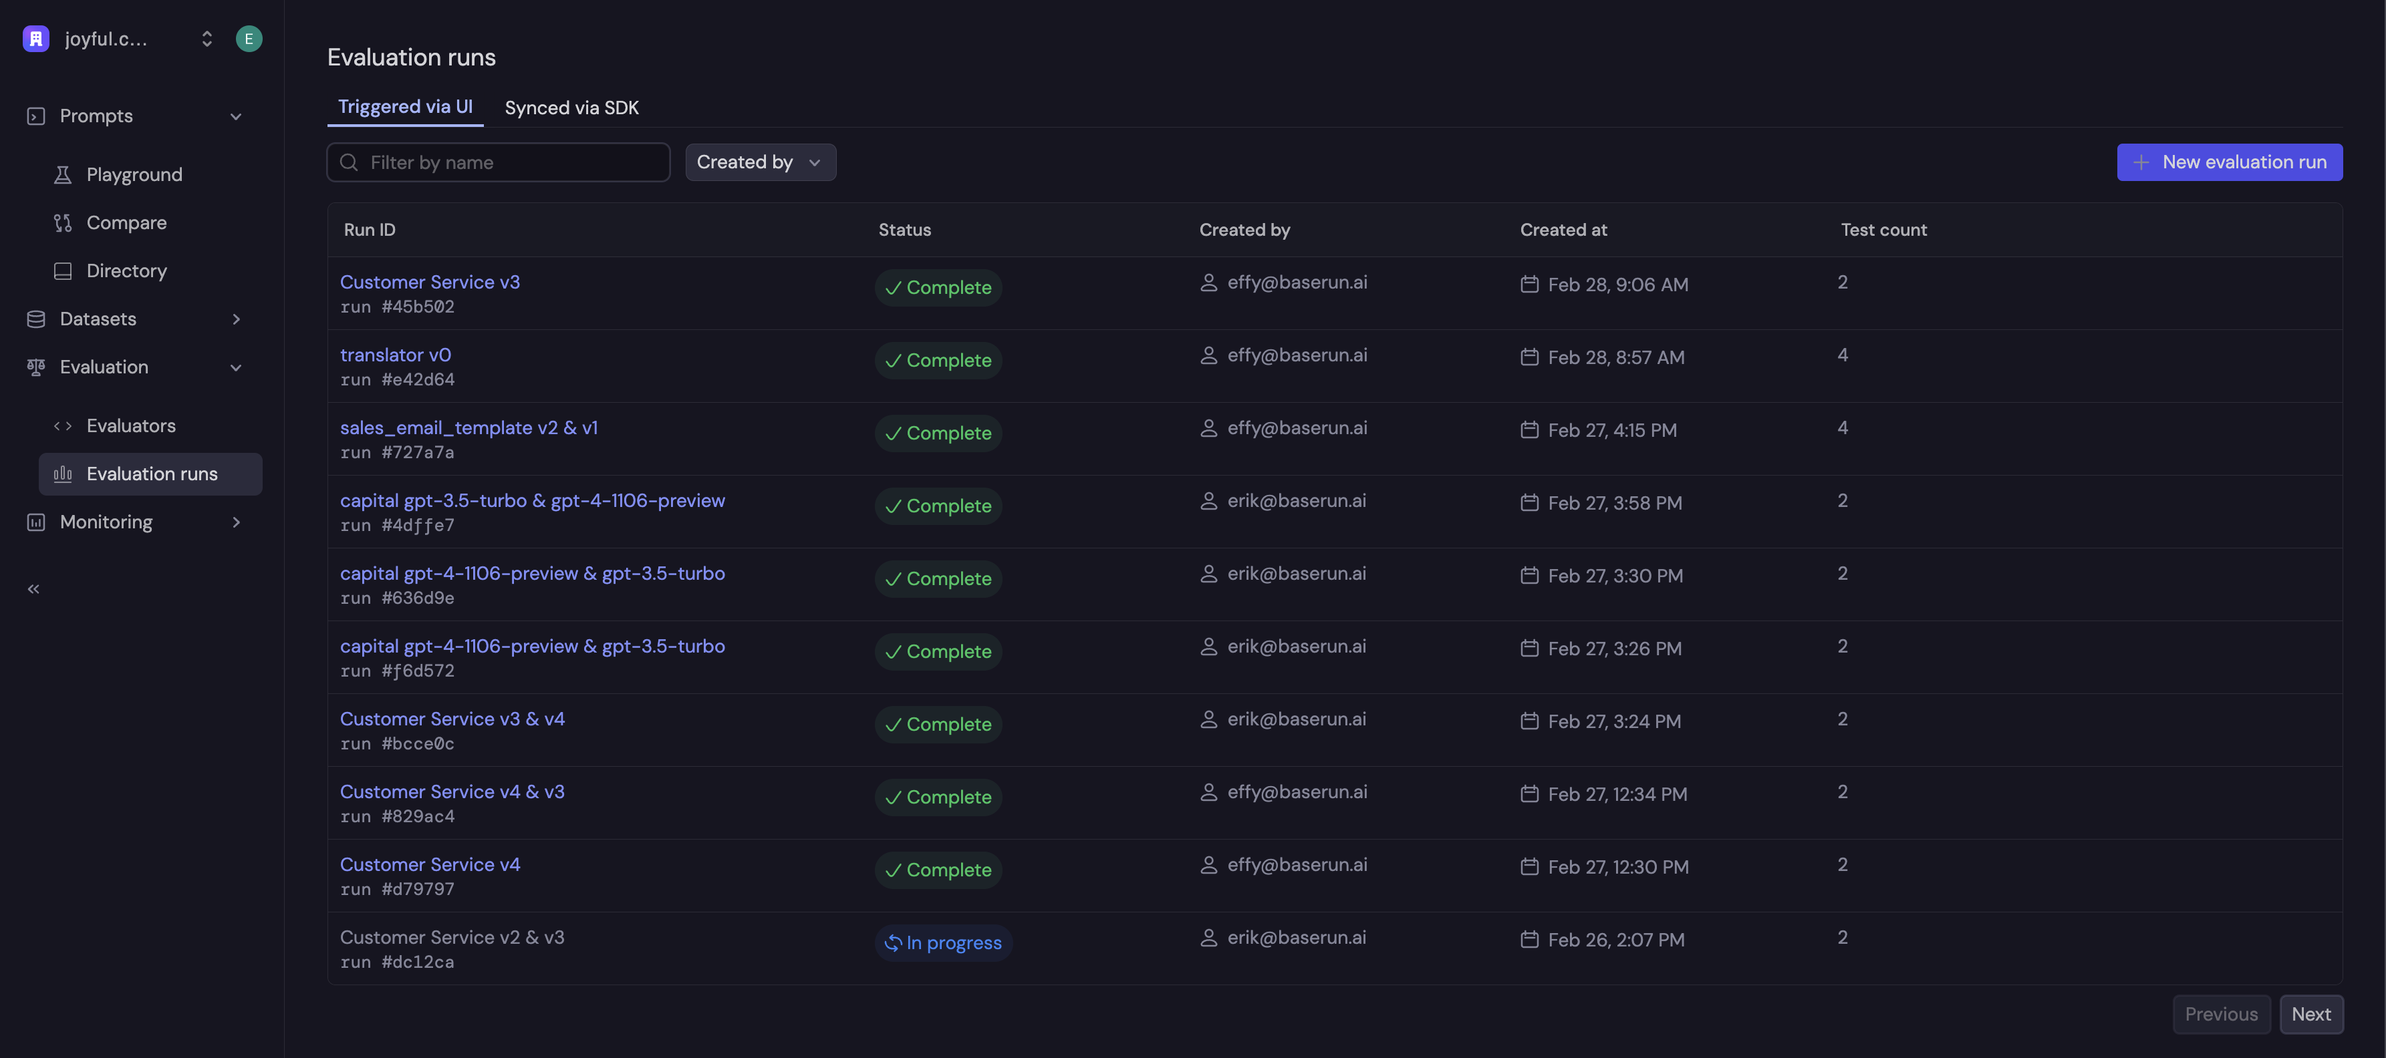Click the Directory book icon
Viewport: 2386px width, 1058px height.
coord(63,271)
